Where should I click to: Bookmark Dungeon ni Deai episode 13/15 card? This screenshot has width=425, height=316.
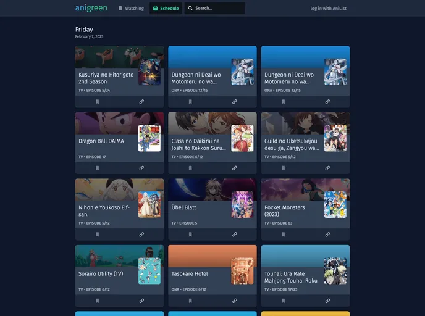tap(284, 102)
